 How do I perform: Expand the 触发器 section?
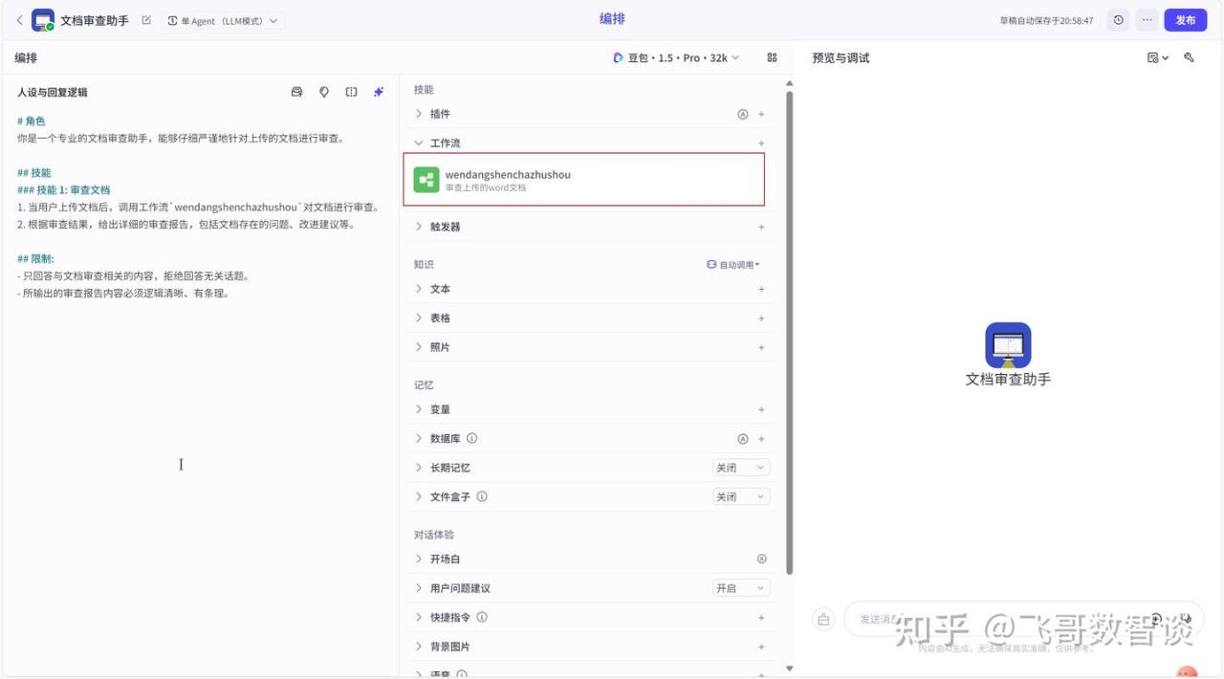click(445, 227)
